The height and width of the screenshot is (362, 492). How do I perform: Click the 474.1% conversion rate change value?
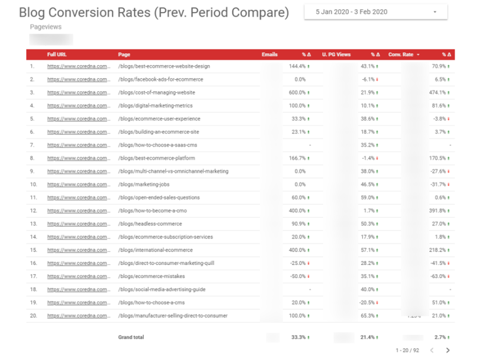pos(438,93)
